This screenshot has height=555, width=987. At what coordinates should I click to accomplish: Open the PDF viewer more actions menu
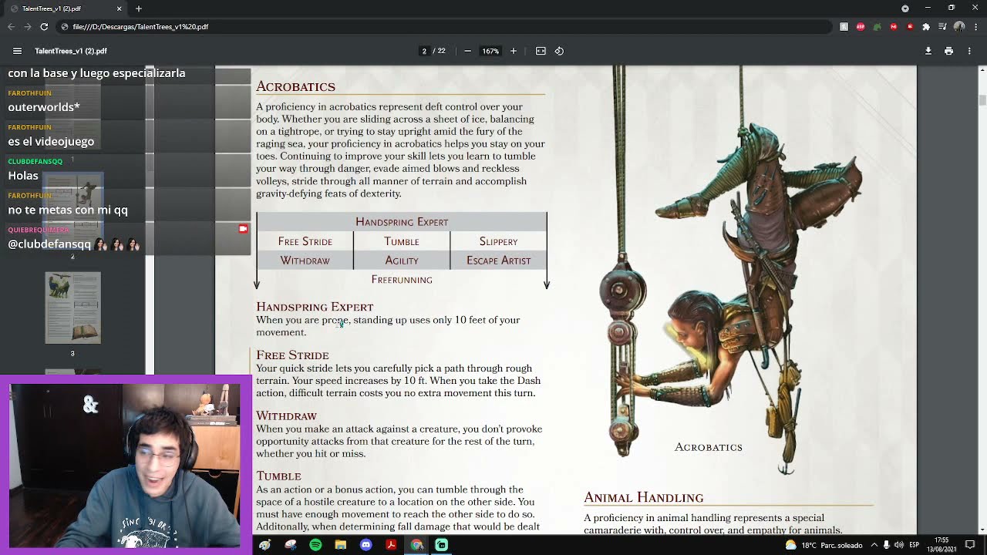[x=969, y=51]
